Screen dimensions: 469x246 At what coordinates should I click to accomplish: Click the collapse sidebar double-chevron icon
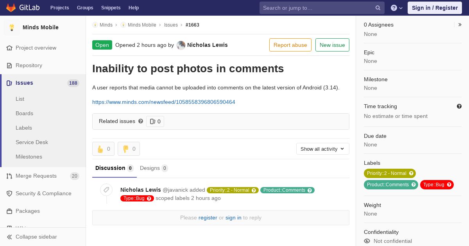coord(9,237)
